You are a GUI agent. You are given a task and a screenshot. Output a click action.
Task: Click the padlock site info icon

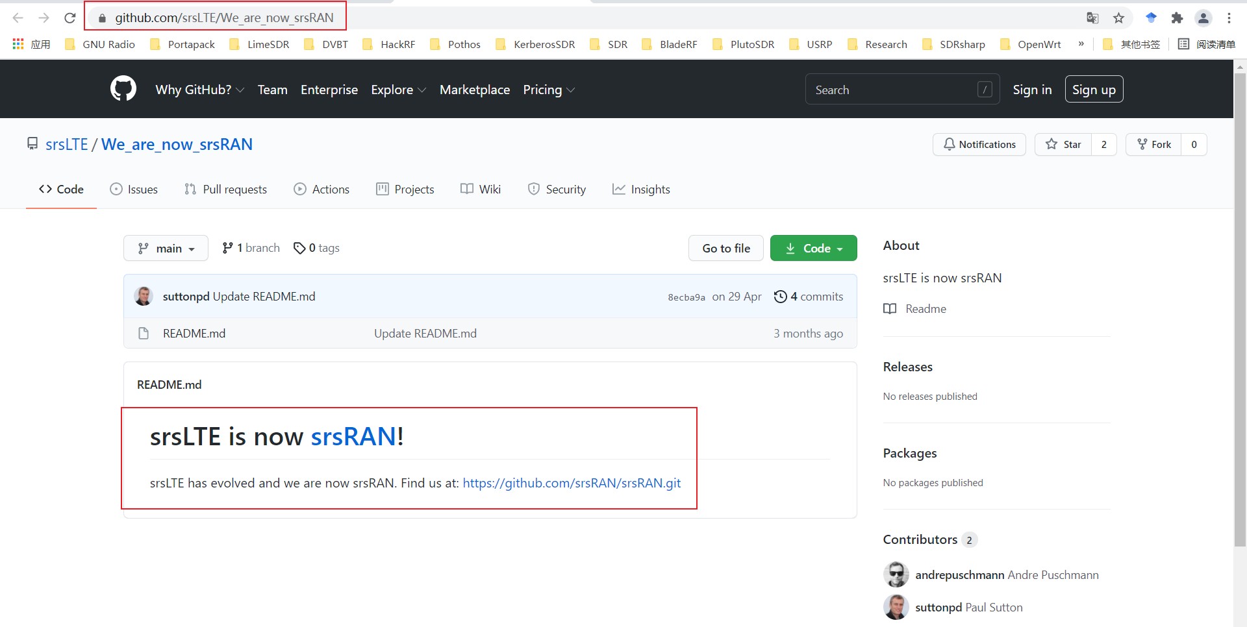pyautogui.click(x=101, y=18)
